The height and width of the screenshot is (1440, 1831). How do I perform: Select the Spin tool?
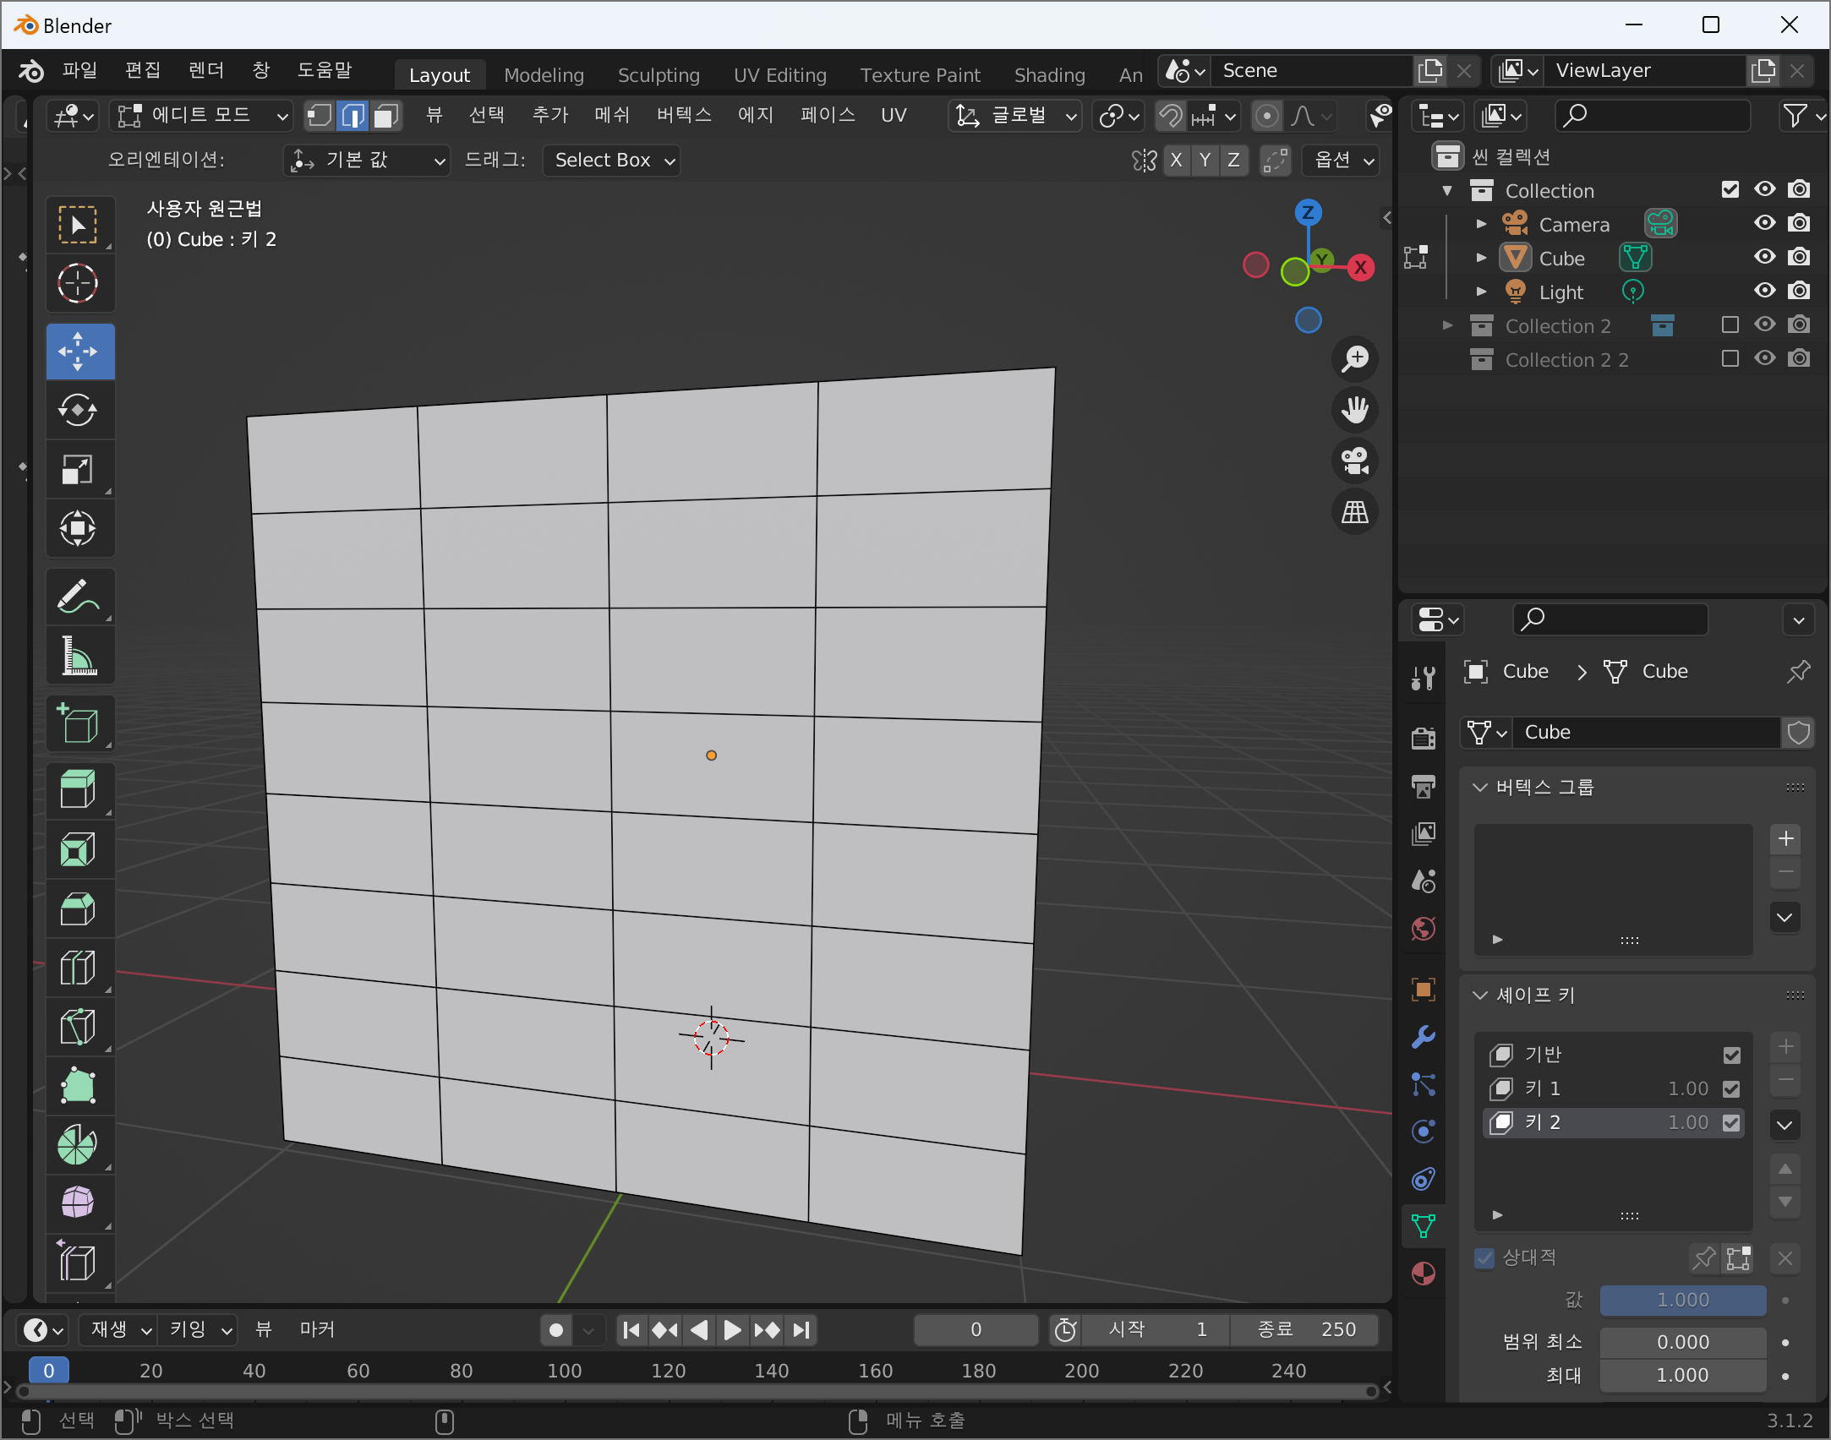pyautogui.click(x=79, y=1146)
